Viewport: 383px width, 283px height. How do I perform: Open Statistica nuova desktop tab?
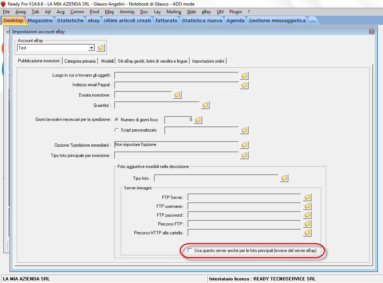[x=202, y=21]
